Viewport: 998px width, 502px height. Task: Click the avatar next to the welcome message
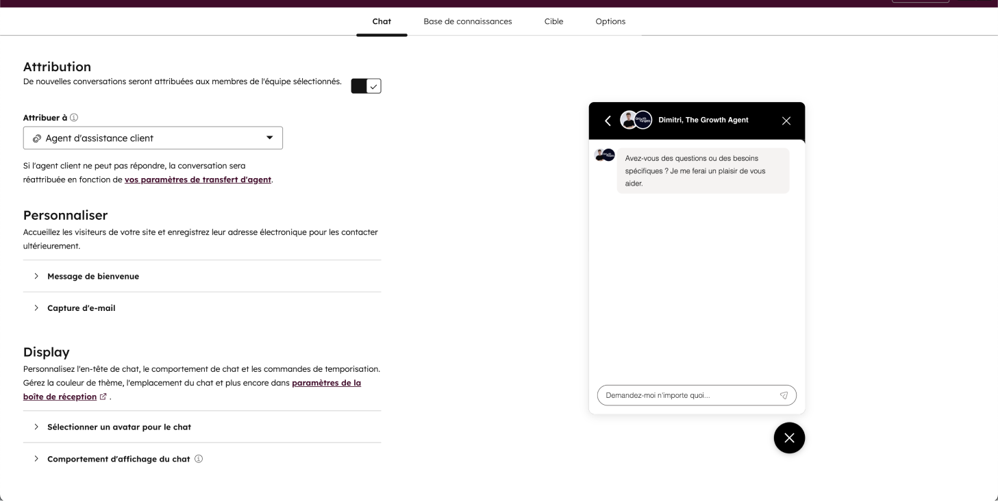[x=606, y=155]
